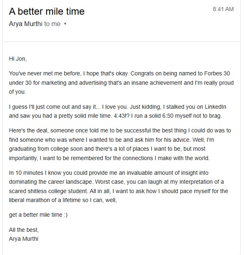Image resolution: width=244 pixels, height=255 pixels.
Task: Click the Arya Murthi signature at bottom
Action: [24, 239]
